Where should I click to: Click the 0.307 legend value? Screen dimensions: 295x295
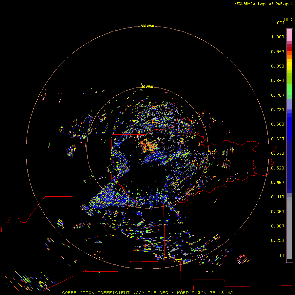[x=278, y=226]
